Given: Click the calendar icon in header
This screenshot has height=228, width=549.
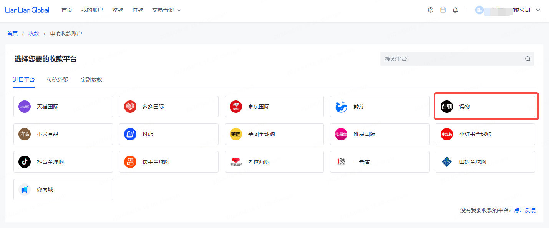Looking at the screenshot, I should [x=443, y=10].
